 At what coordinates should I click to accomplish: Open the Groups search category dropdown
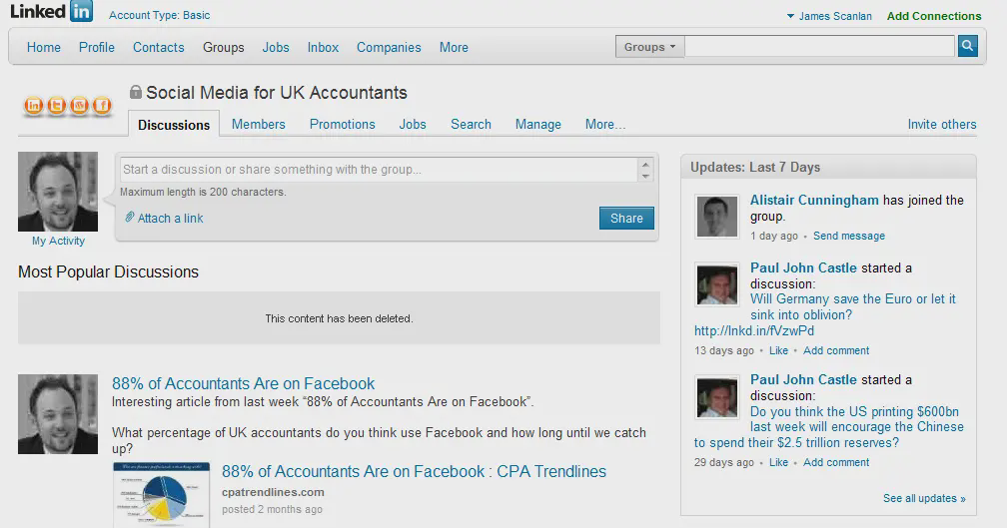click(650, 47)
